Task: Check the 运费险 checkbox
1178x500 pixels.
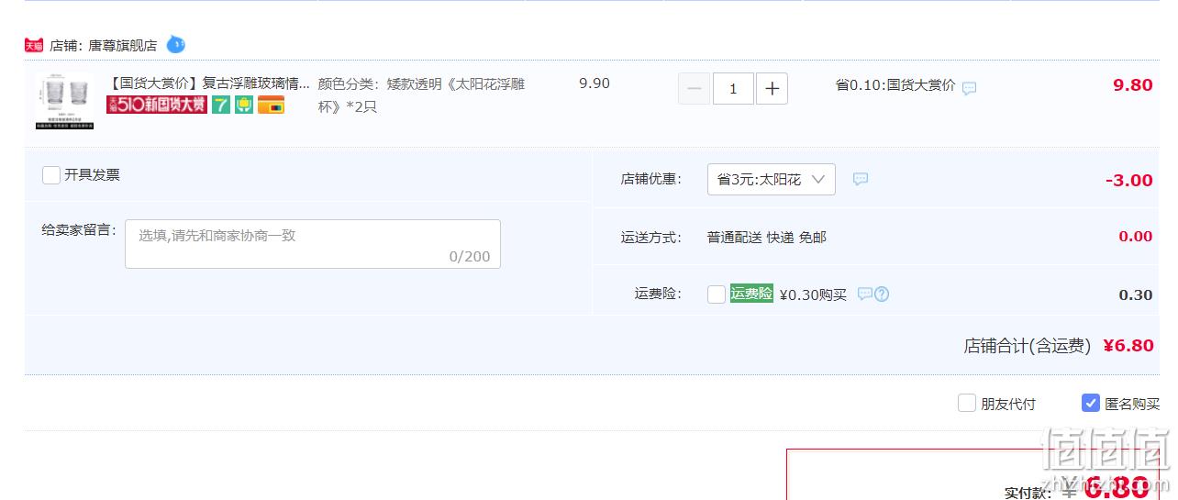Action: point(717,294)
